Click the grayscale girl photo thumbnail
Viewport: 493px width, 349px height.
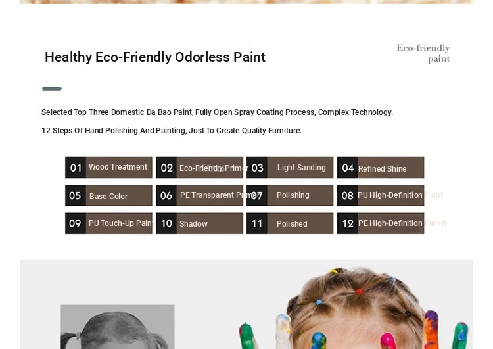pyautogui.click(x=118, y=327)
